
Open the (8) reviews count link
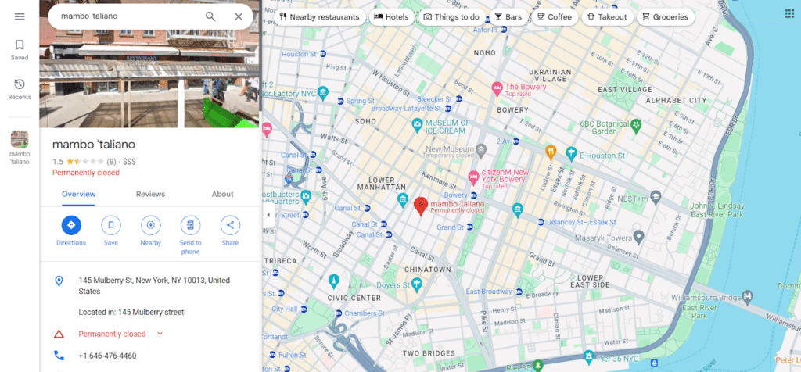[x=111, y=162]
